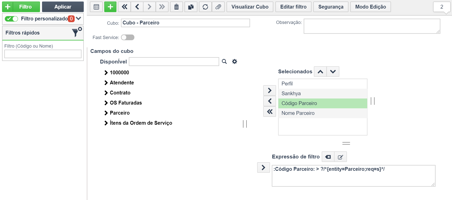Move selected field down

coord(333,72)
